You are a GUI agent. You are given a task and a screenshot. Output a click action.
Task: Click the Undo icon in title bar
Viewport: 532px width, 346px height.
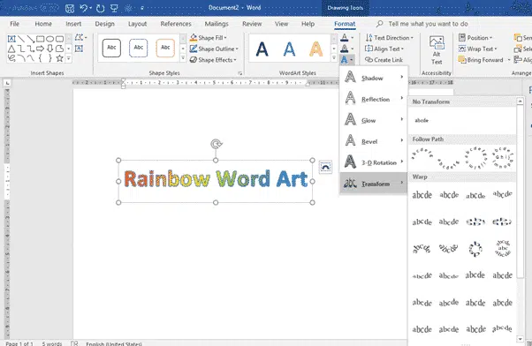coord(83,8)
